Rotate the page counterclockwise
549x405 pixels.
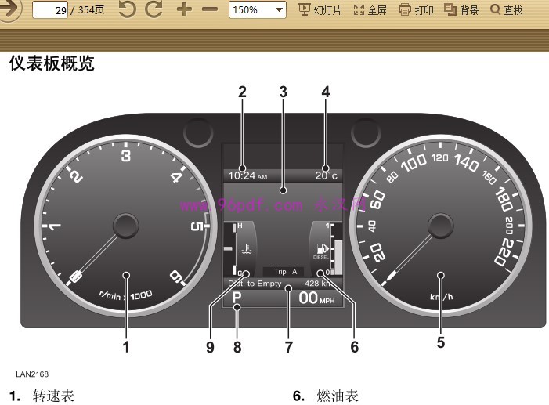tap(127, 9)
